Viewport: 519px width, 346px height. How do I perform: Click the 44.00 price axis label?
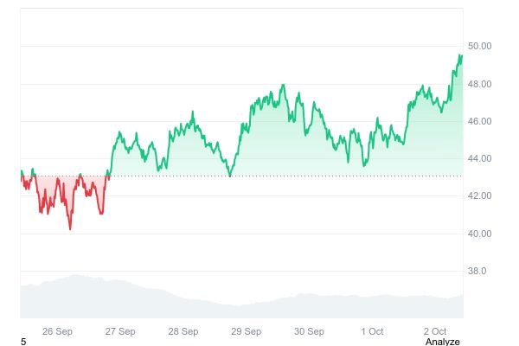tap(479, 159)
